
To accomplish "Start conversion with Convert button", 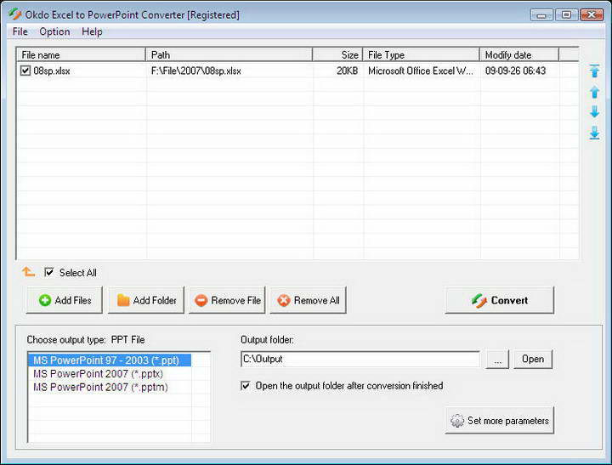I will tap(500, 300).
